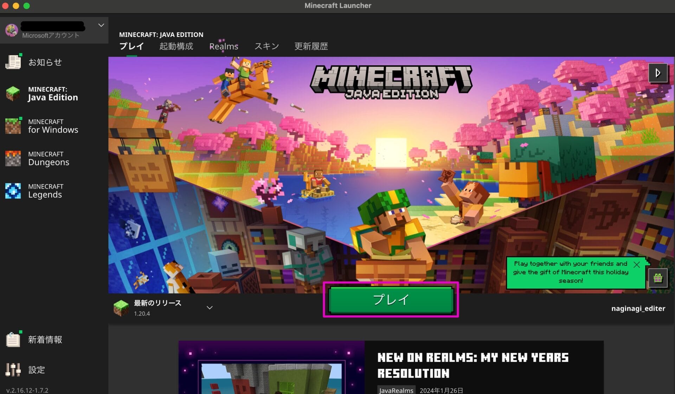Switch to the 起動構成 tab
This screenshot has width=675, height=394.
176,46
